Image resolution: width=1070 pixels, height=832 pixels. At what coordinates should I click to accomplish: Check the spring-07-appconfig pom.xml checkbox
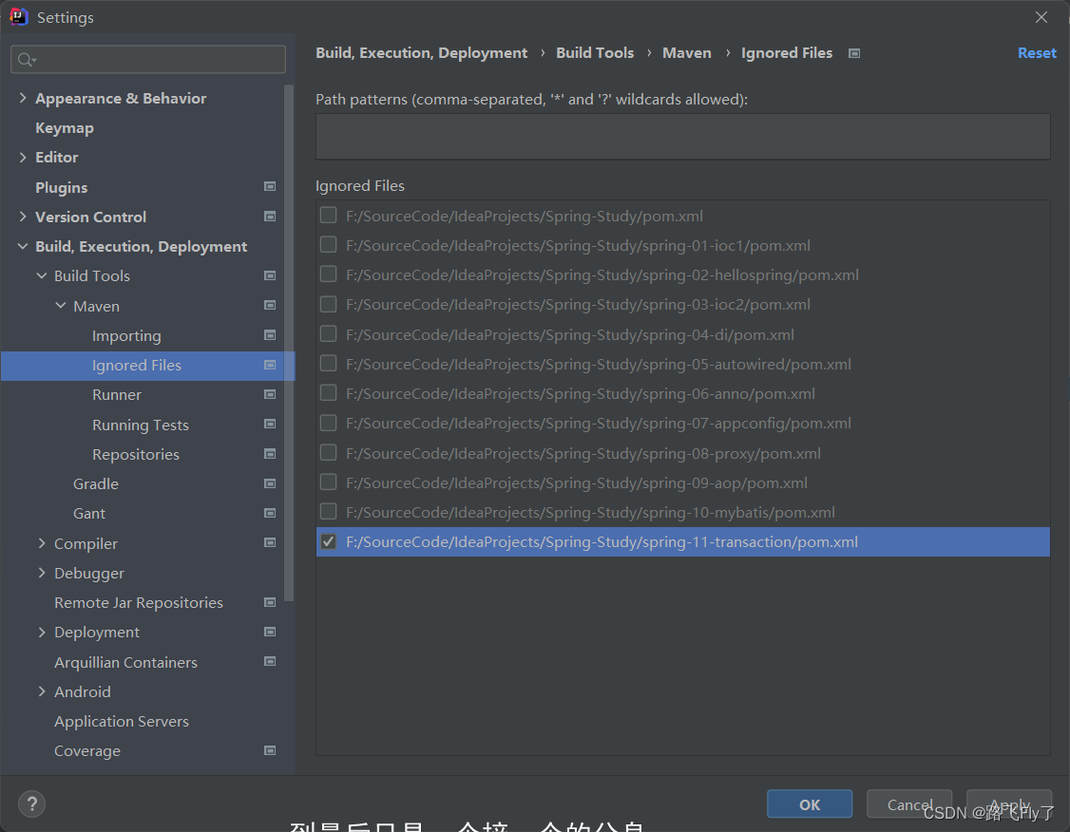pyautogui.click(x=328, y=423)
